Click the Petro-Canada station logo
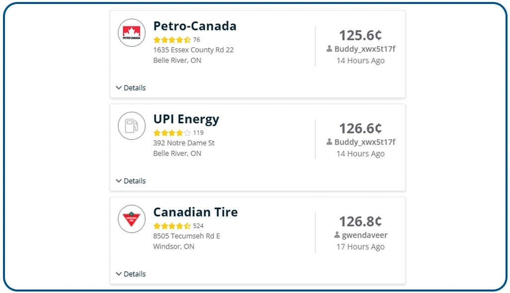The width and height of the screenshot is (510, 293). tap(131, 33)
